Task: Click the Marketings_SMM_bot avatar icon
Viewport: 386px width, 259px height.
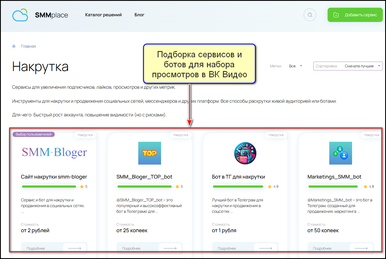Action: [x=340, y=153]
